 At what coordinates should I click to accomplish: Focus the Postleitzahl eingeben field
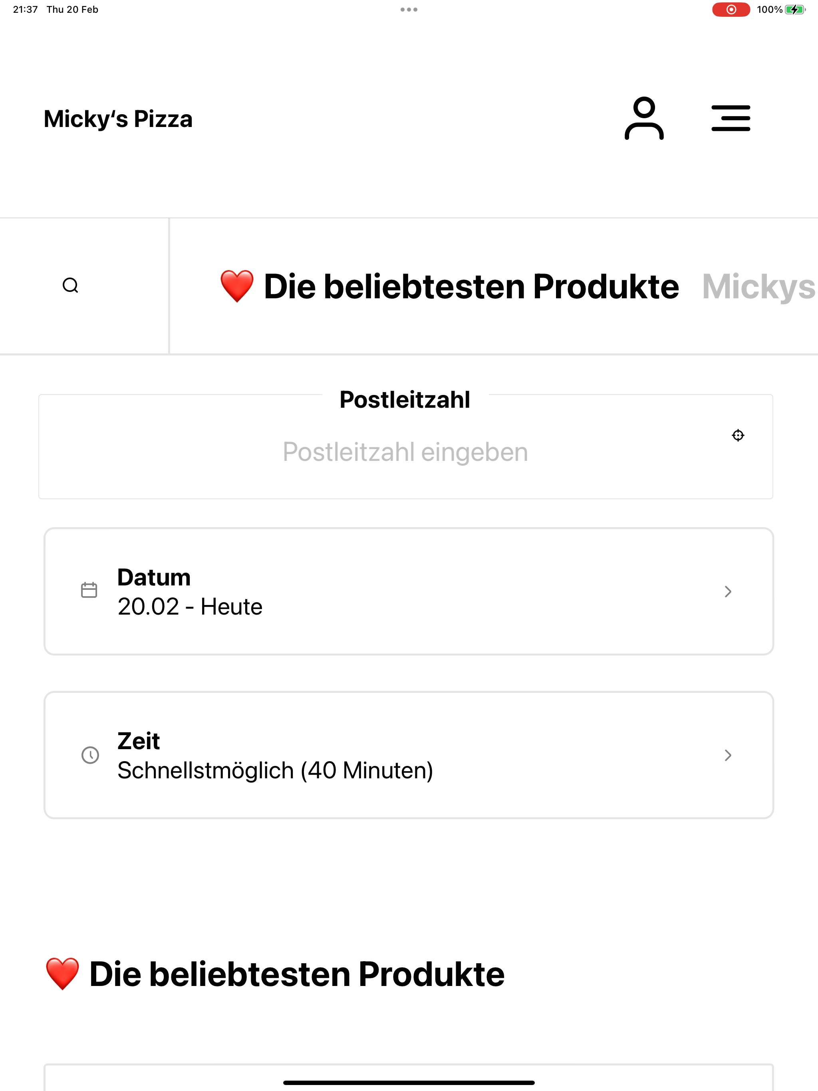point(405,452)
